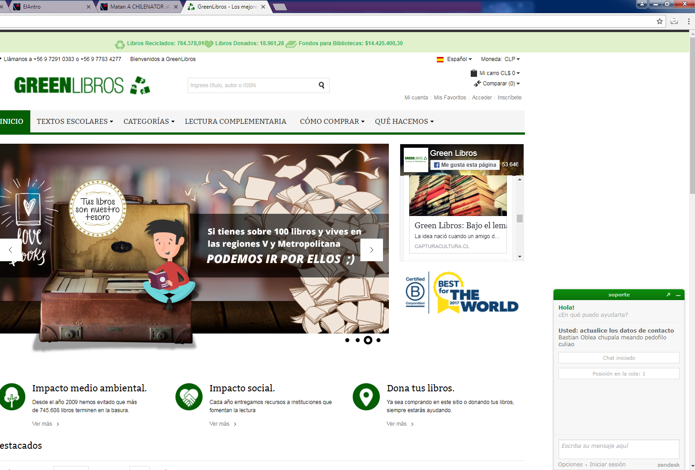Expand the Qué Hacemos menu
Image resolution: width=695 pixels, height=470 pixels.
click(x=404, y=122)
